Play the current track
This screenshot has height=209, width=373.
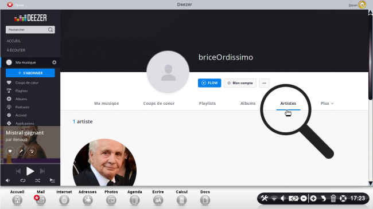coord(30,171)
